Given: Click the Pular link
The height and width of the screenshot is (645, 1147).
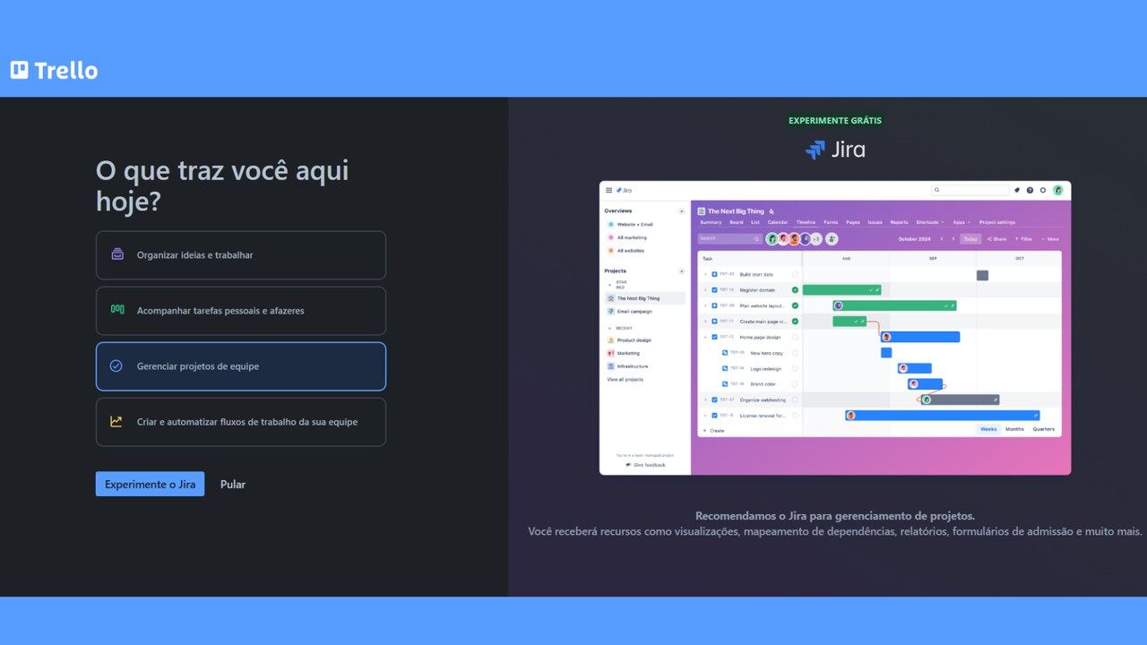Looking at the screenshot, I should coord(232,484).
